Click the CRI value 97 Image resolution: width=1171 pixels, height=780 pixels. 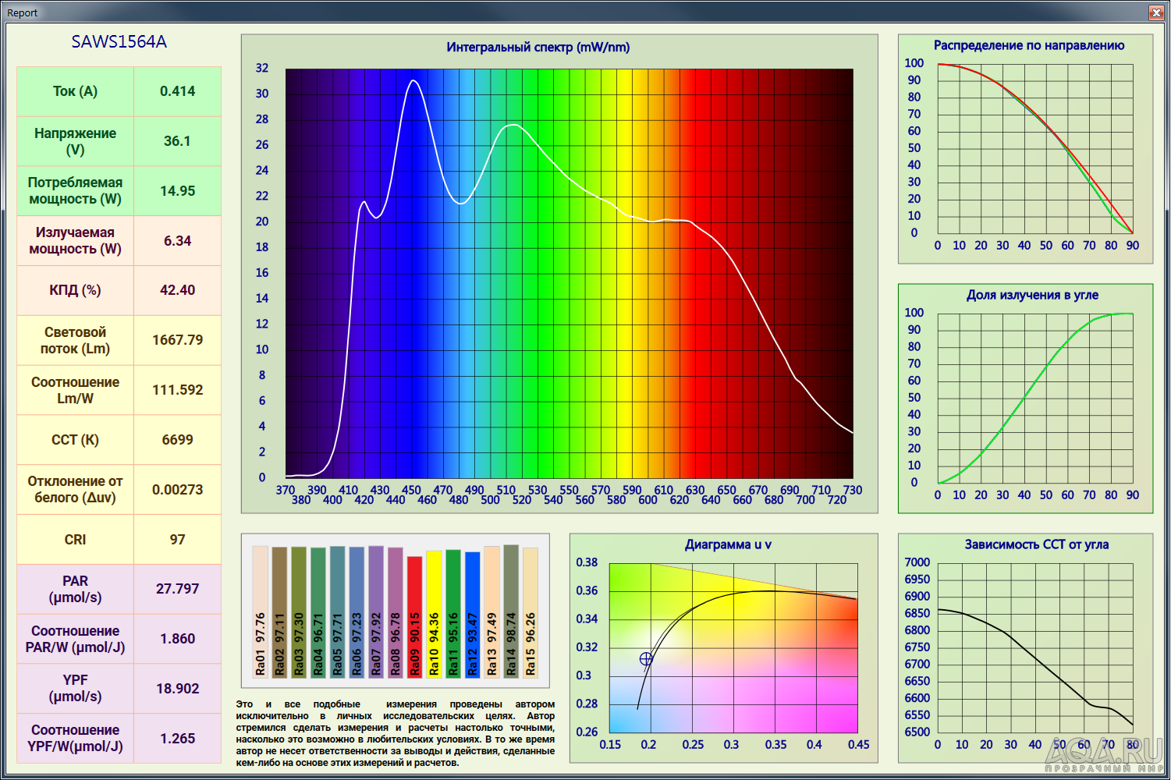pyautogui.click(x=178, y=540)
